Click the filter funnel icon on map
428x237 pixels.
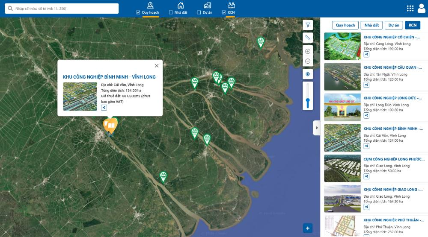click(x=308, y=25)
